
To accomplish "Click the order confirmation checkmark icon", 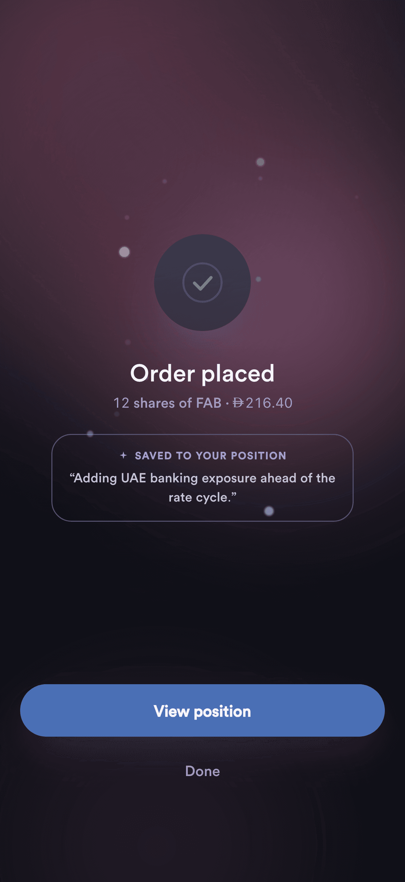I will click(202, 283).
